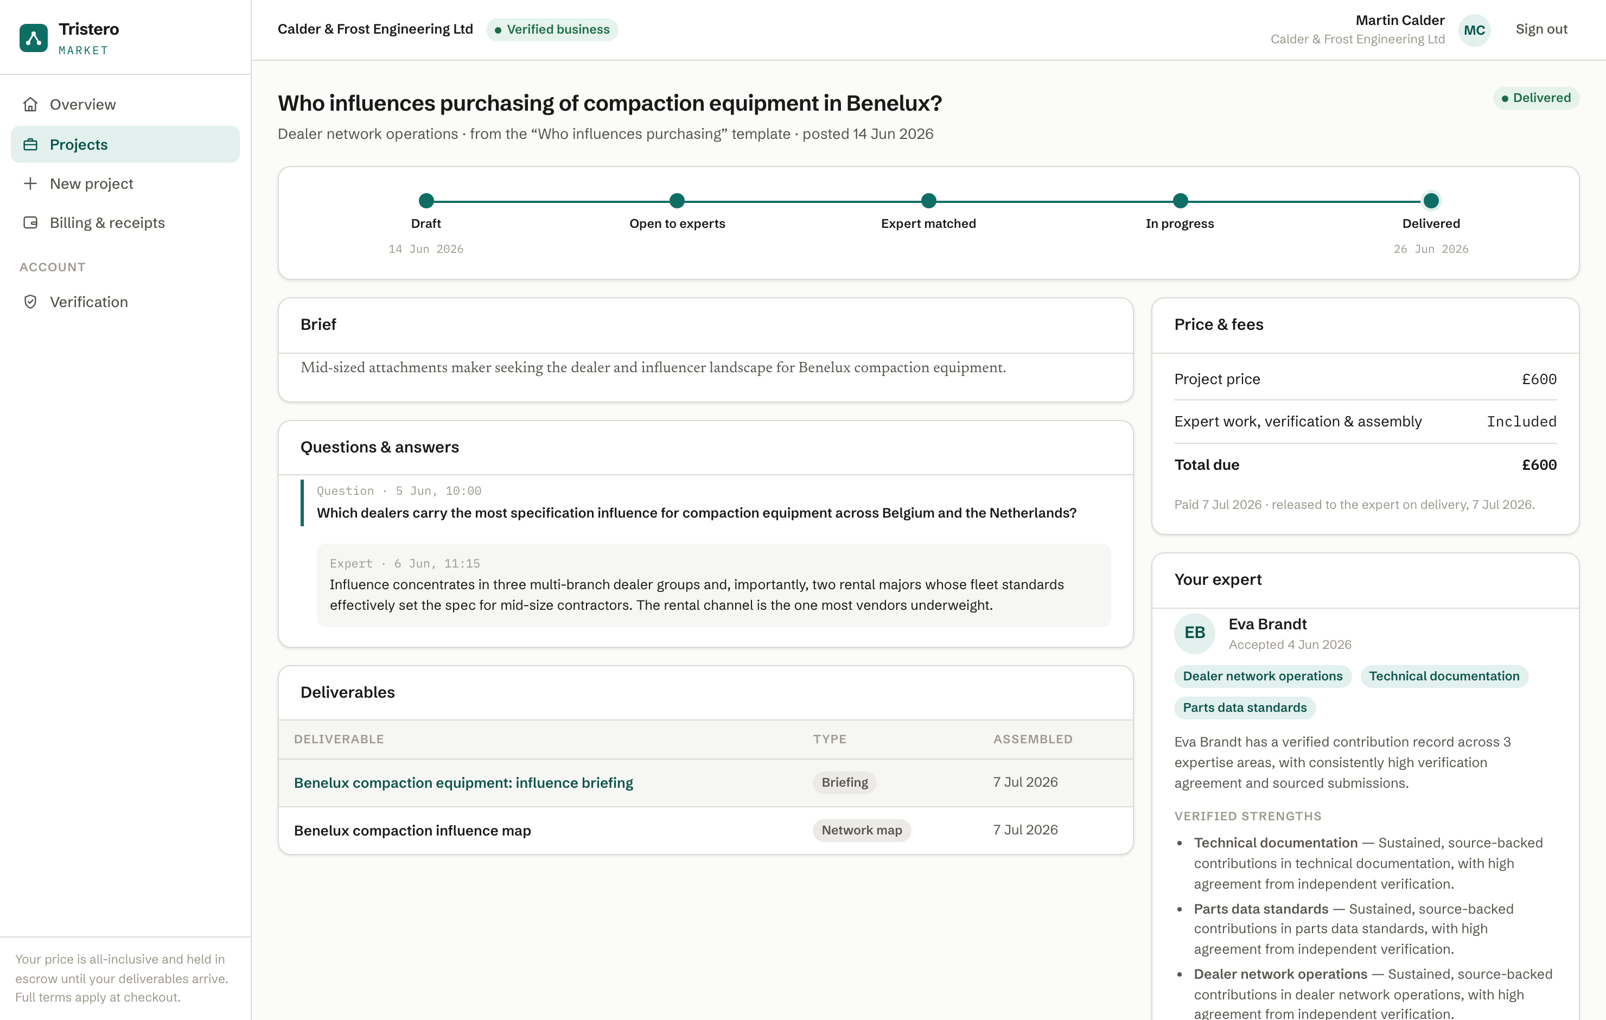Click the 26 Jun 2026 delivered date
The image size is (1606, 1020).
1431,249
